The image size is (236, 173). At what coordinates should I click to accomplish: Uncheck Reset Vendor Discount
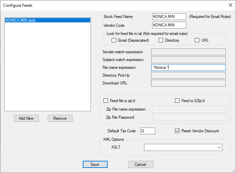177,131
